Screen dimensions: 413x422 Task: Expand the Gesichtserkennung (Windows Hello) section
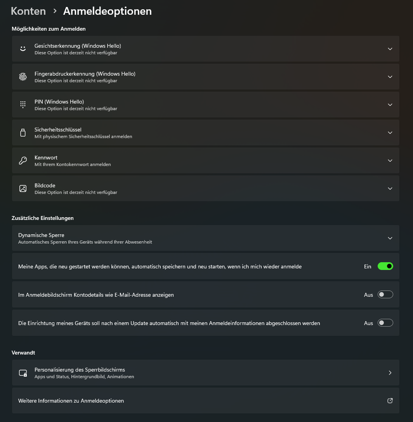(x=390, y=49)
